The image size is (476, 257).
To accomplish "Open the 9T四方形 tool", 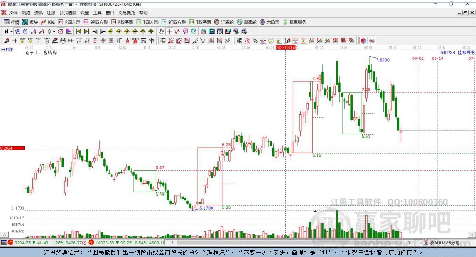I will click(x=174, y=22).
